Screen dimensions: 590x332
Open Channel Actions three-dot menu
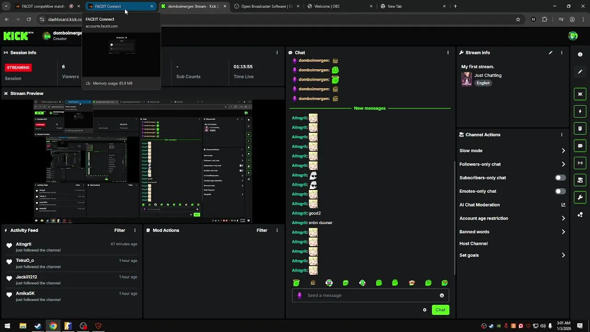pyautogui.click(x=561, y=135)
